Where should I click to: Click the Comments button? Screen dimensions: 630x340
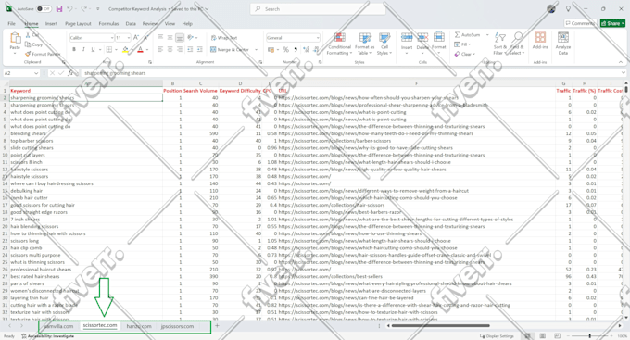click(580, 23)
